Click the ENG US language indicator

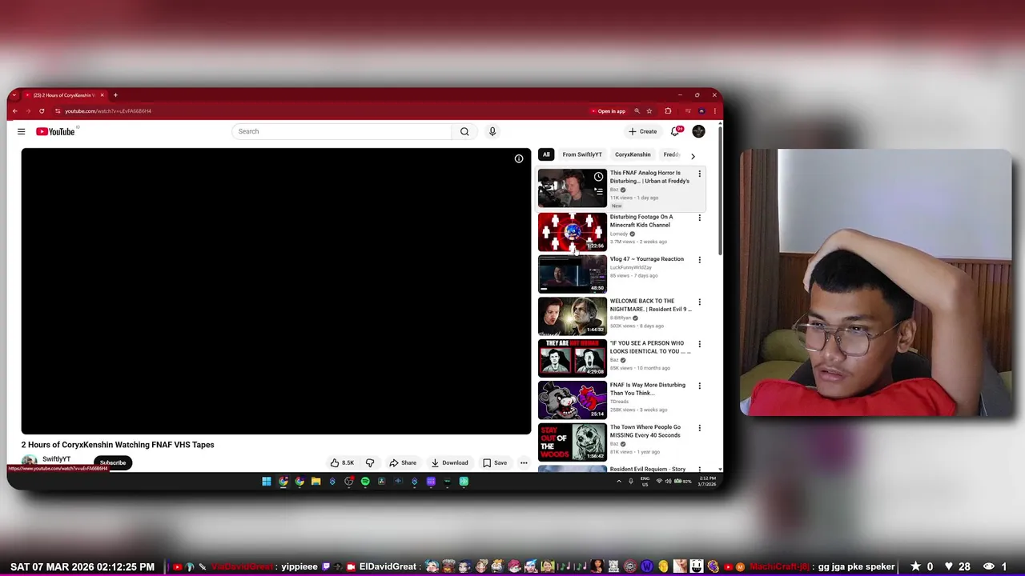[645, 481]
